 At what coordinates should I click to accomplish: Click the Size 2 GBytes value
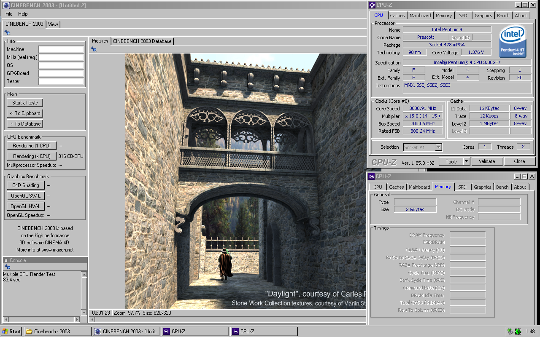415,209
